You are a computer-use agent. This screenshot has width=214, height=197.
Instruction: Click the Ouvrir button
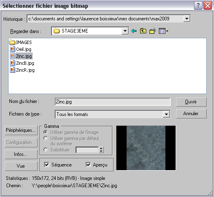click(191, 102)
